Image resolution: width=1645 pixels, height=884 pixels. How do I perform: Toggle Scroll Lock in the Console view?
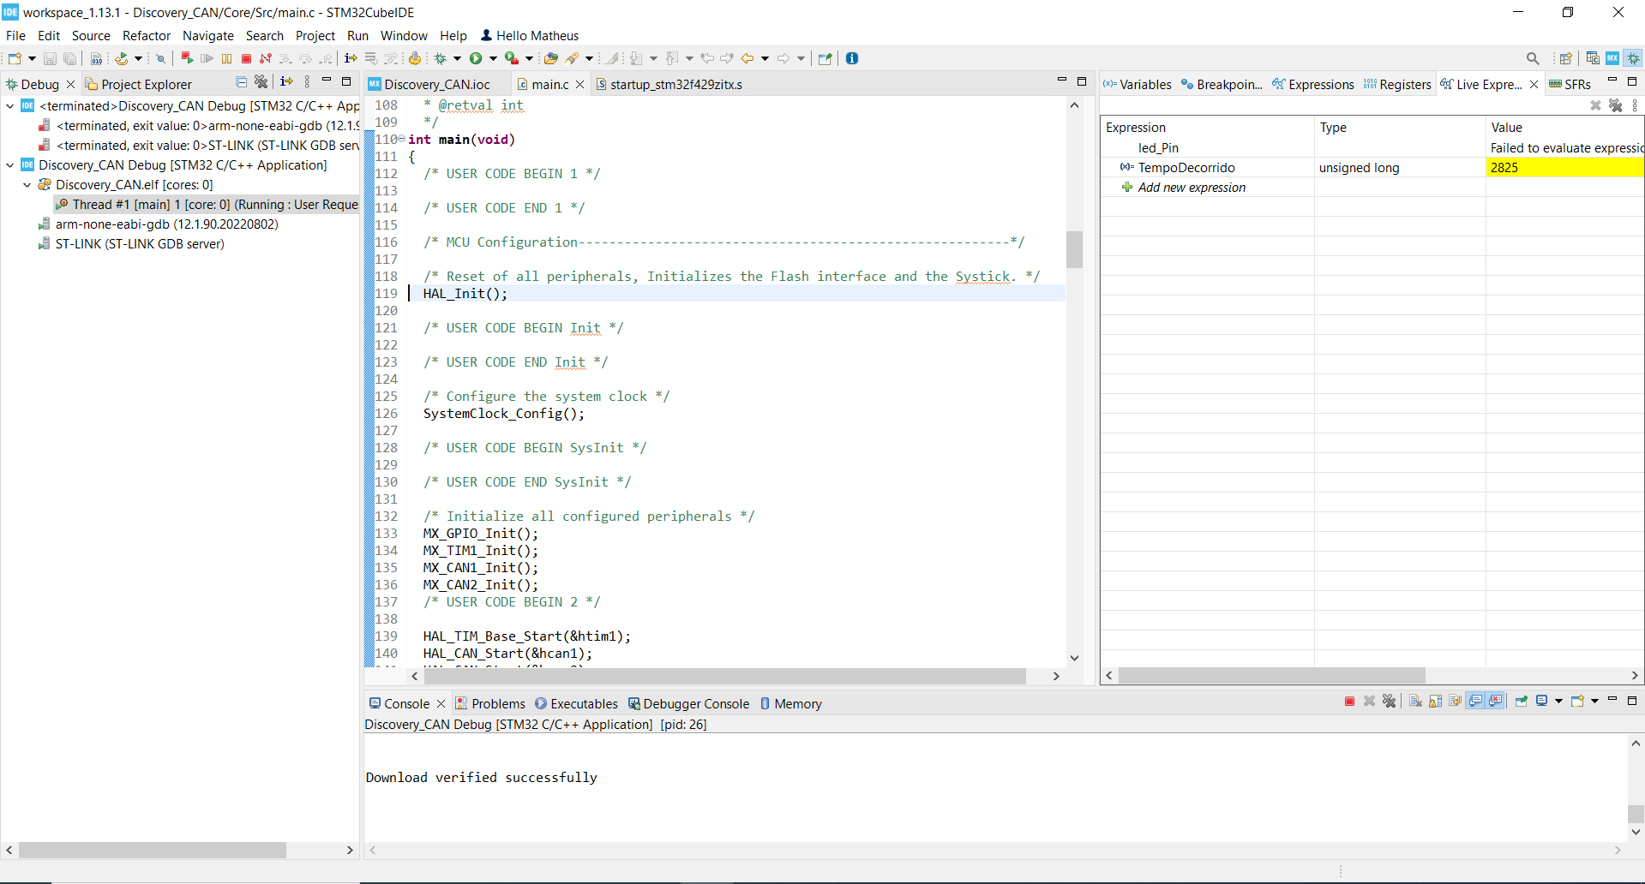pos(1434,702)
